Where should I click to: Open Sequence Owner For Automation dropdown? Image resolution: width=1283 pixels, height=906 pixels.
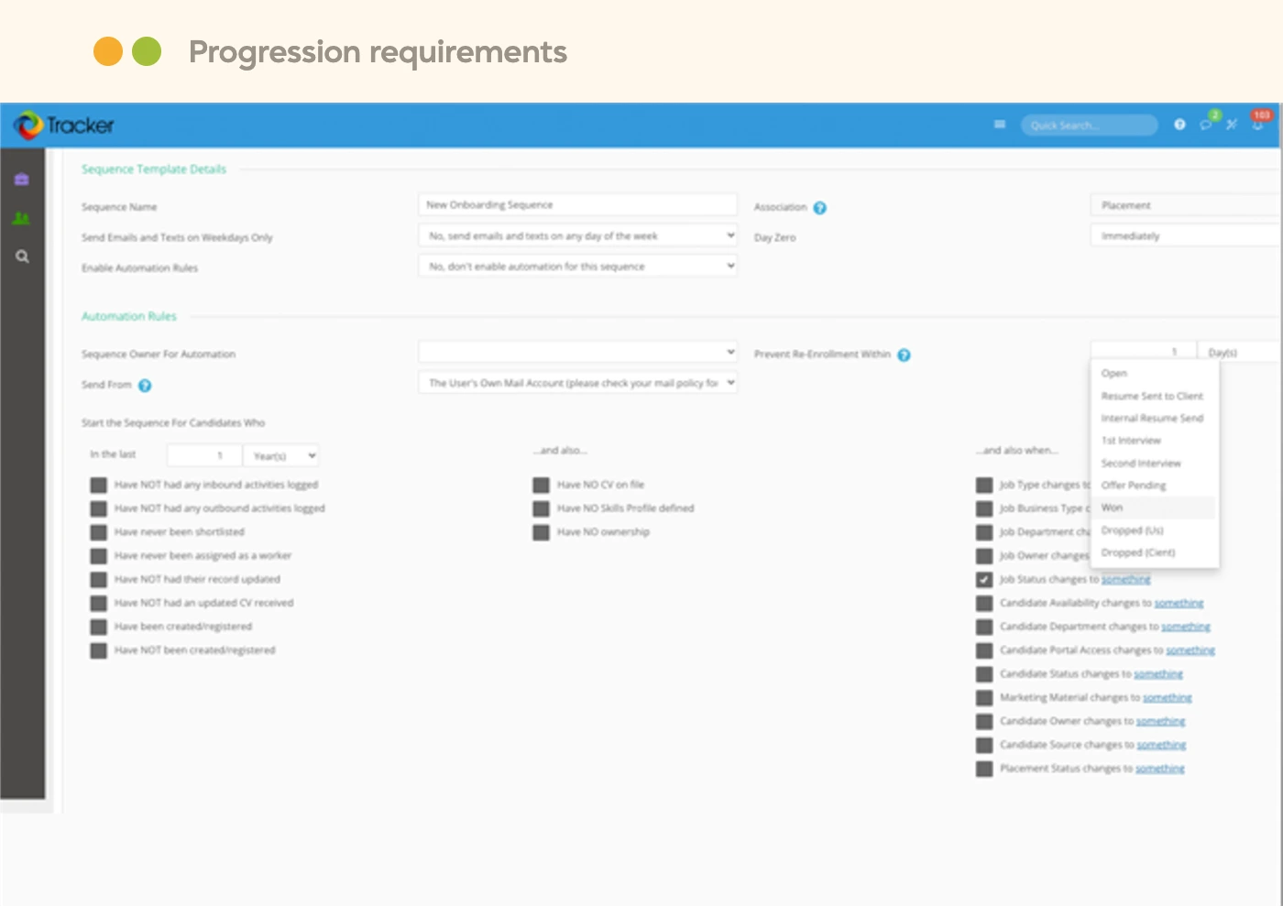click(578, 352)
